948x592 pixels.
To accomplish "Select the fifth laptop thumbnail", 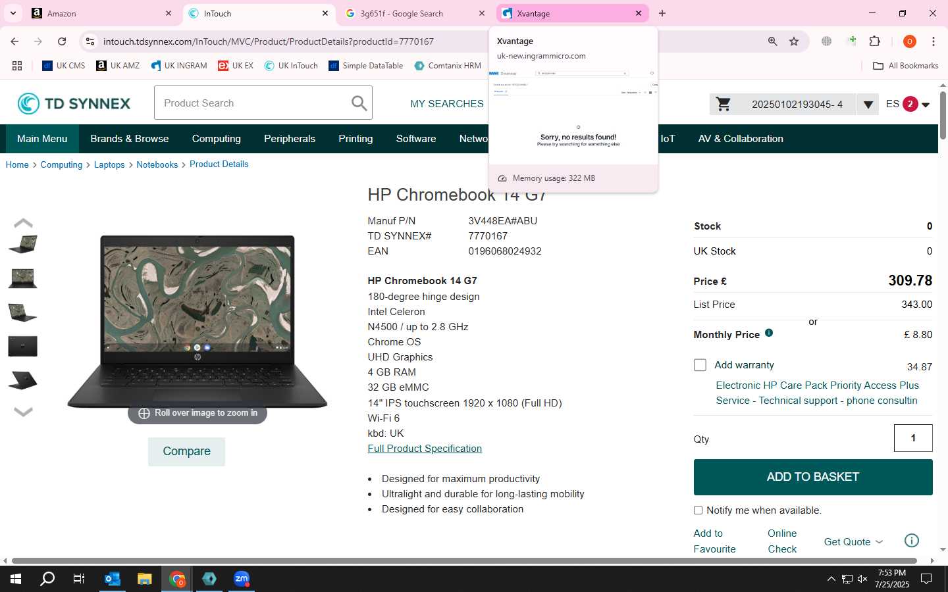I will click(x=22, y=380).
